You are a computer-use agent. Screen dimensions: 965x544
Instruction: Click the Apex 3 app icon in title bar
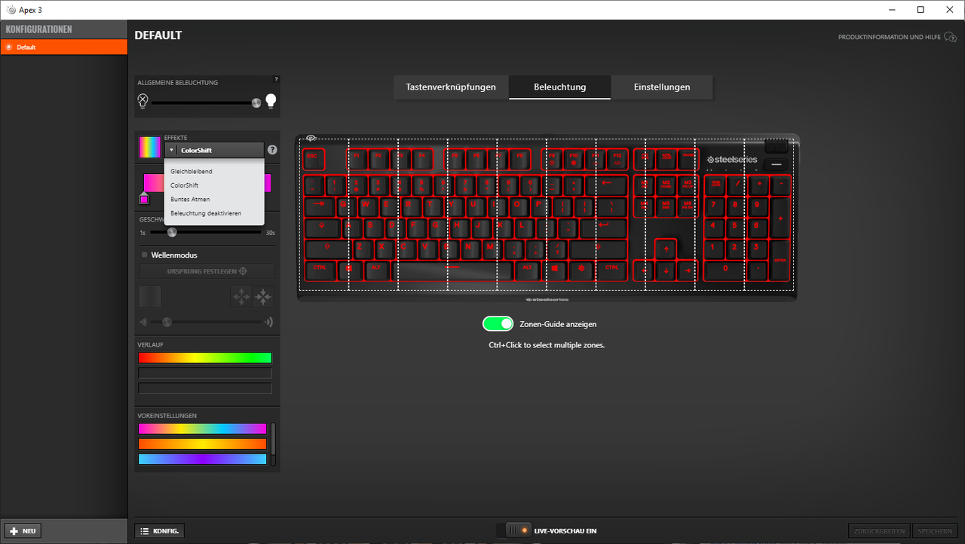pos(10,10)
